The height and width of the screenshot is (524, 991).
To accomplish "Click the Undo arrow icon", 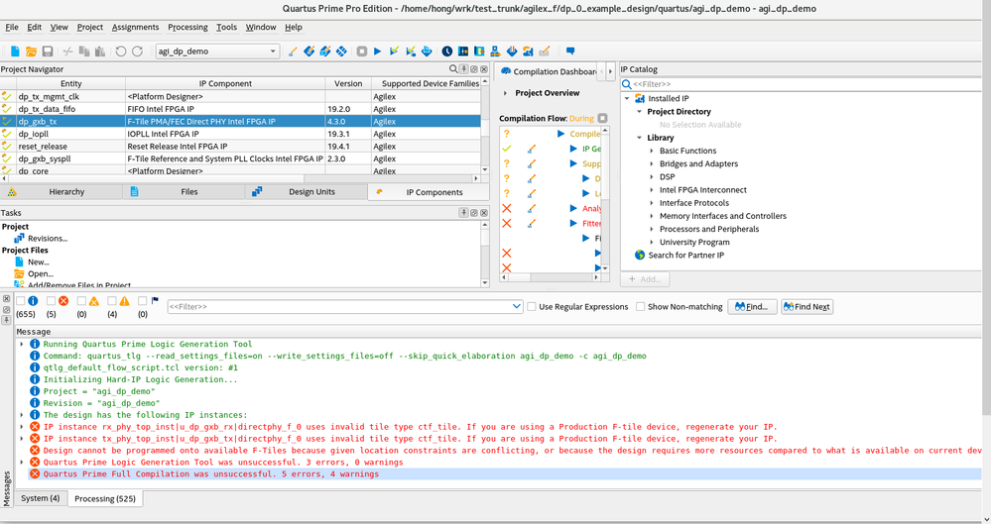I will pyautogui.click(x=120, y=52).
